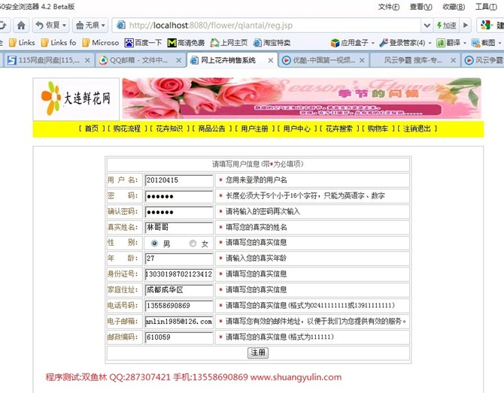This screenshot has height=393, width=504.
Task: Close the 网上花卉销售系统 tab
Action: point(271,60)
